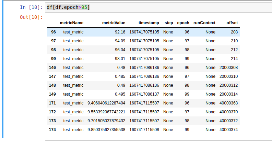This screenshot has height=141, width=272.
Task: Click offset value 40000372
Action: point(229,121)
